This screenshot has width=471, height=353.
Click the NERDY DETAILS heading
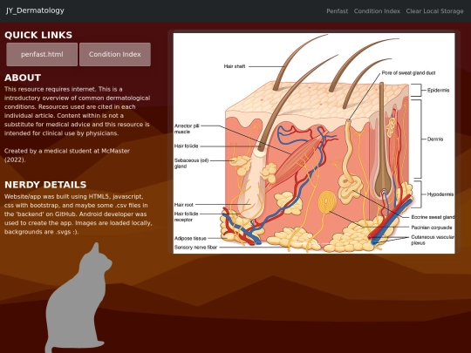(45, 185)
